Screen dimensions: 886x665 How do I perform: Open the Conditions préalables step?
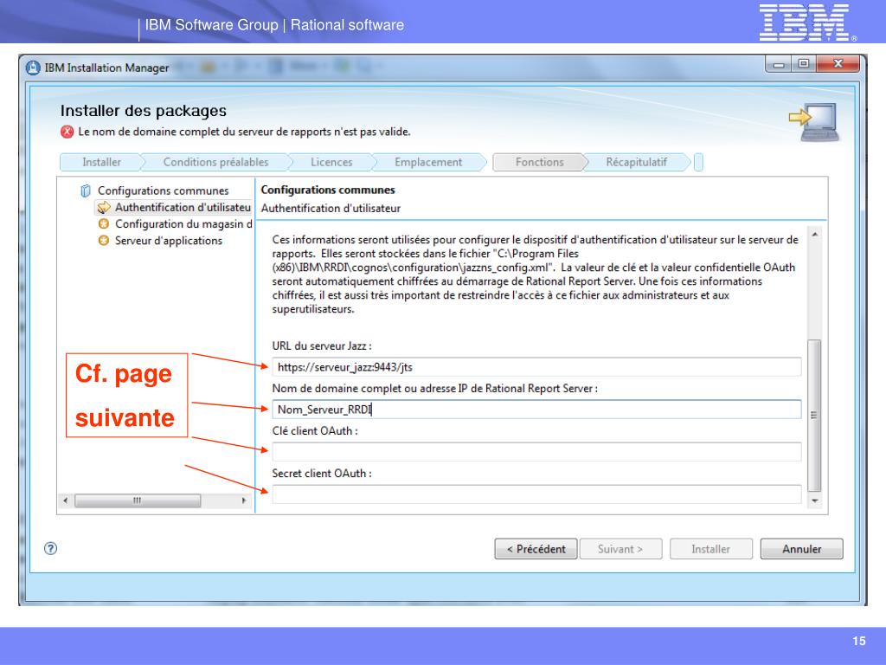click(215, 162)
